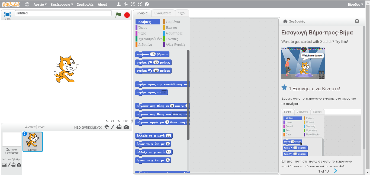
Task: Select the Delete scissors tool
Action: [126, 4]
